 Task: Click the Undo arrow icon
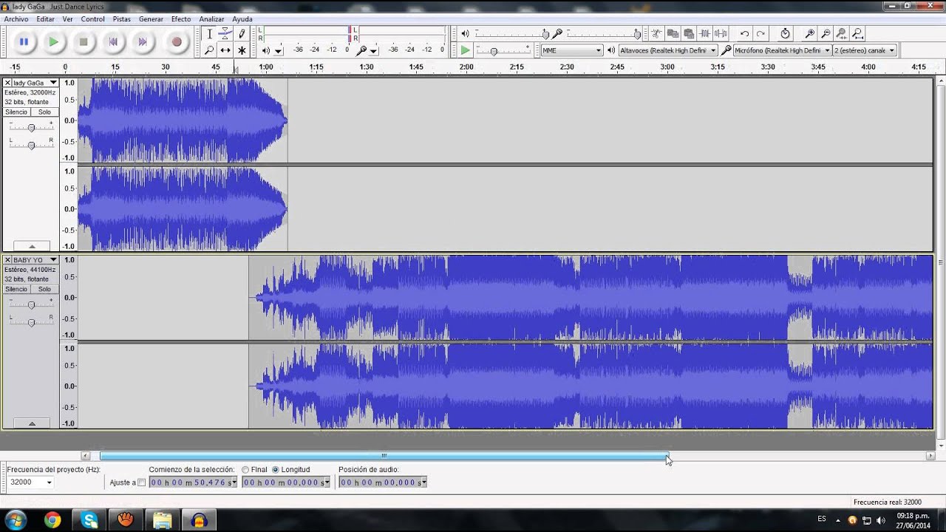click(x=744, y=33)
